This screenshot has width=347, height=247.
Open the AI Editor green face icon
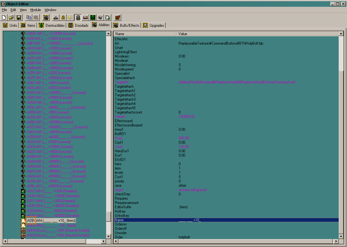(x=93, y=18)
